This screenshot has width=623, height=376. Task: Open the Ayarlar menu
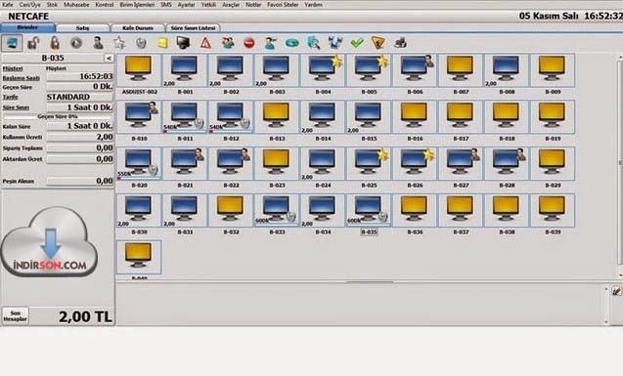coord(186,5)
